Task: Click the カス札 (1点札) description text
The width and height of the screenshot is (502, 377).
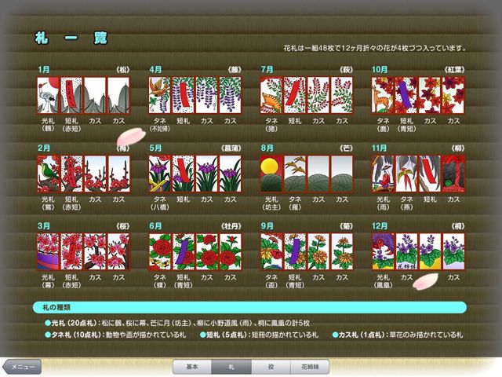Action: coord(398,335)
